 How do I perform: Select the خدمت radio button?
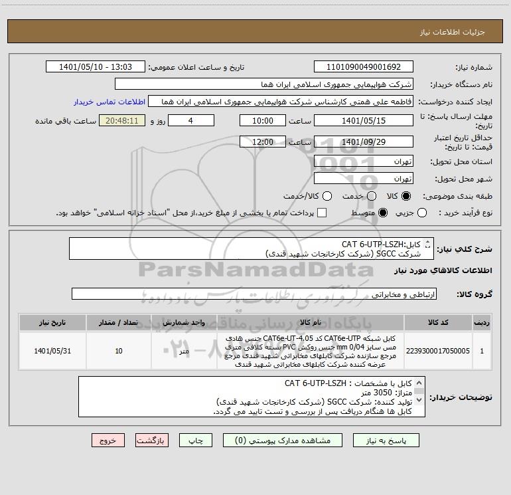pos(372,196)
